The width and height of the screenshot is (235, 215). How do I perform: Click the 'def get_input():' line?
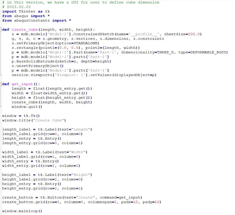coord(21,84)
